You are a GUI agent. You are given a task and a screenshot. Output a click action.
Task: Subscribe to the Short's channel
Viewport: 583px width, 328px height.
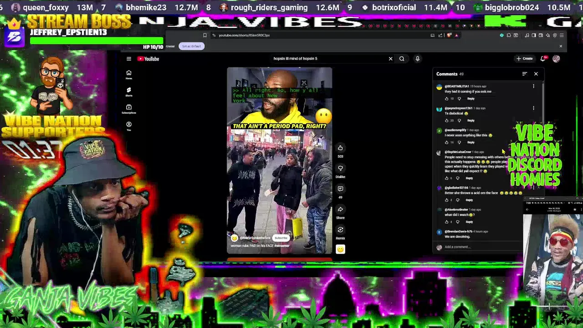coord(281,238)
